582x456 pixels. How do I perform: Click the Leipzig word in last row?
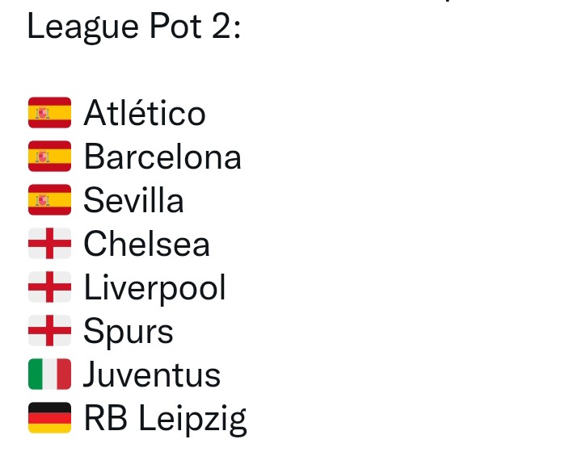click(192, 420)
